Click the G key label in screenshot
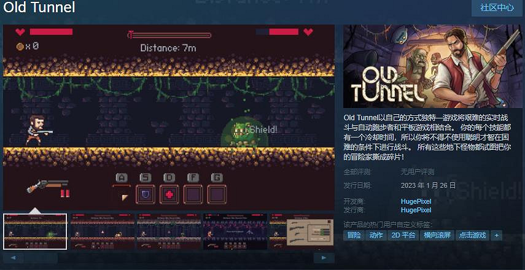525x270 pixels. tap(217, 177)
